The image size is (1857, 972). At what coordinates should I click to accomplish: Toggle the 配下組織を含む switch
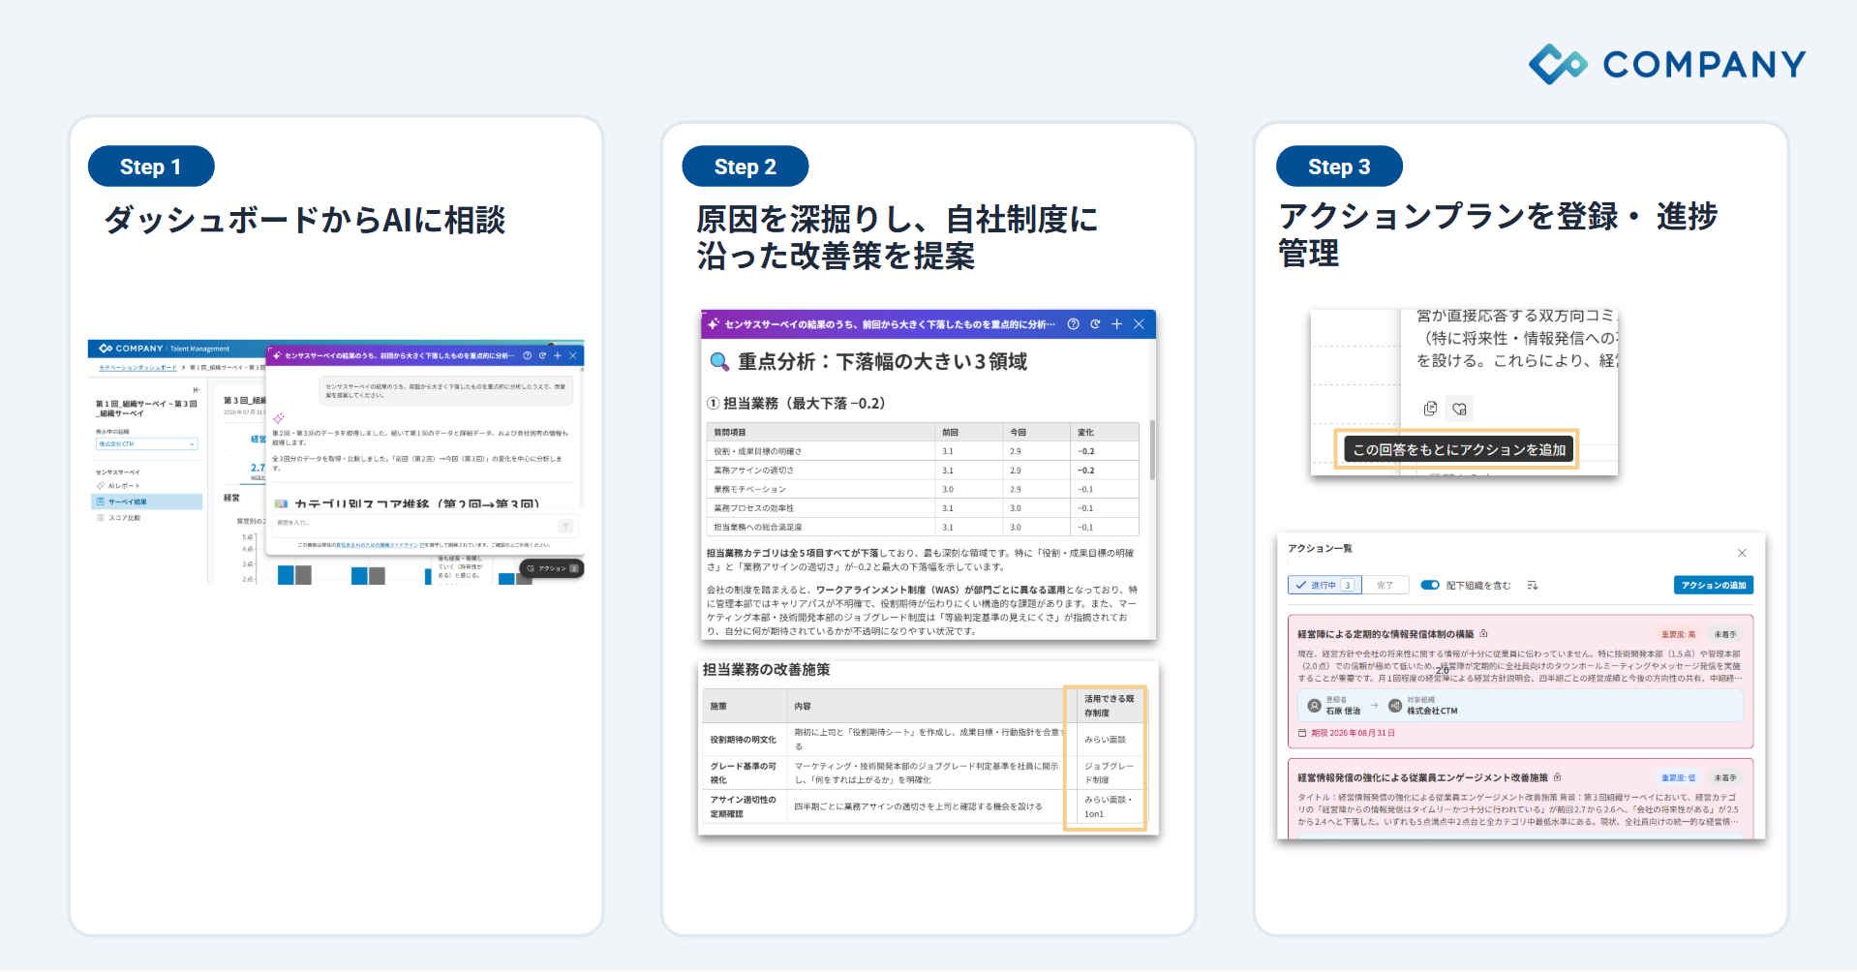tap(1429, 585)
